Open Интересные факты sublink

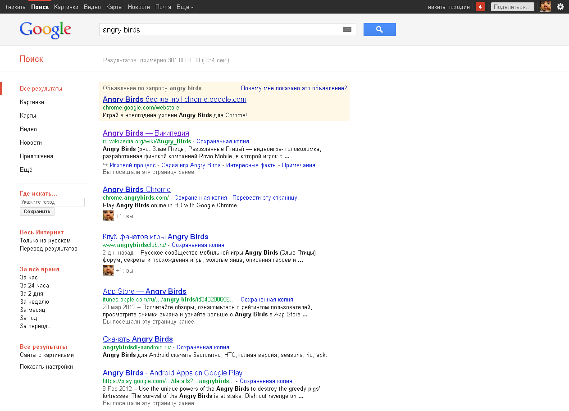point(251,165)
